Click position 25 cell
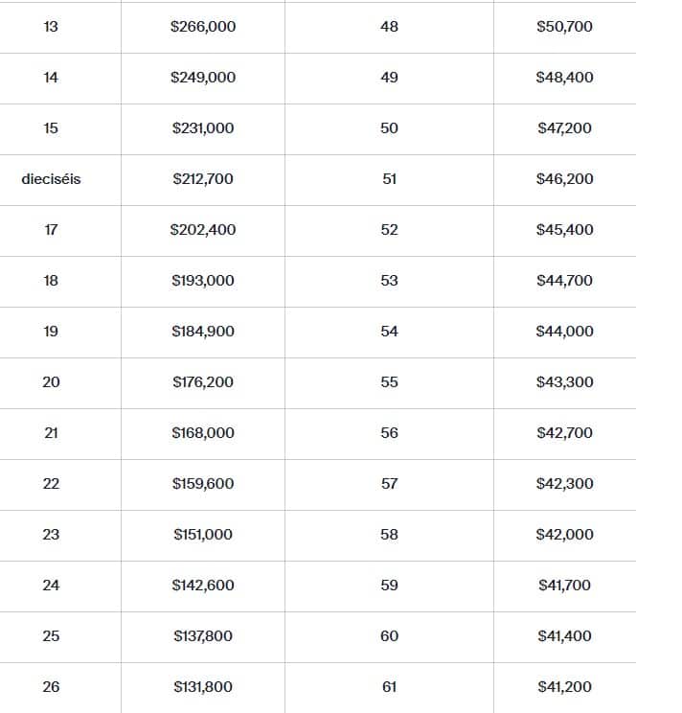This screenshot has height=713, width=682. pyautogui.click(x=51, y=636)
